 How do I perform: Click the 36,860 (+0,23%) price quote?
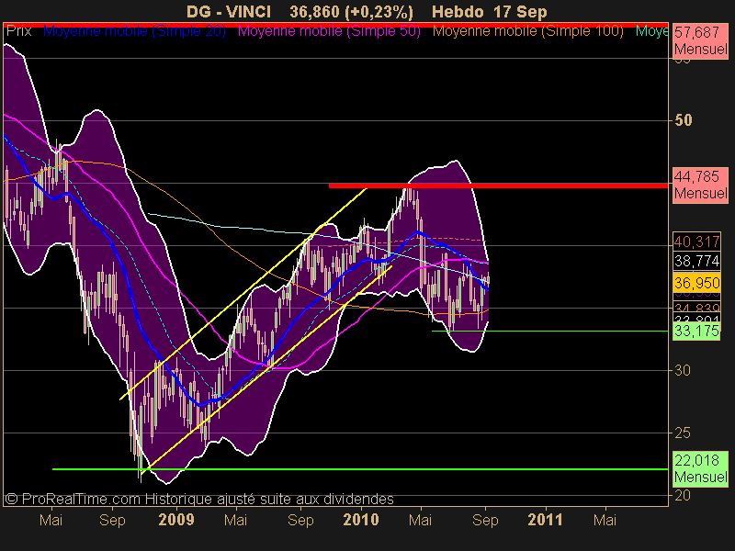tap(351, 12)
